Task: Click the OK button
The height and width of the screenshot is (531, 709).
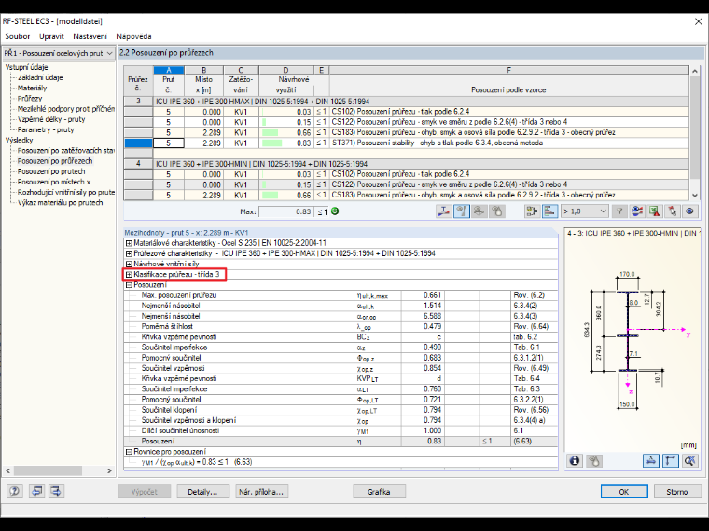Action: [624, 492]
